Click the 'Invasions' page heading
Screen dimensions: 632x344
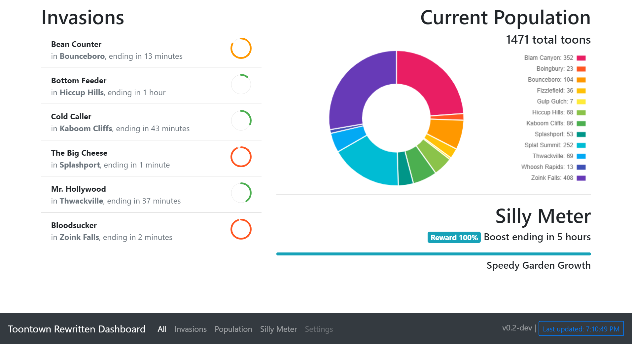pyautogui.click(x=83, y=18)
